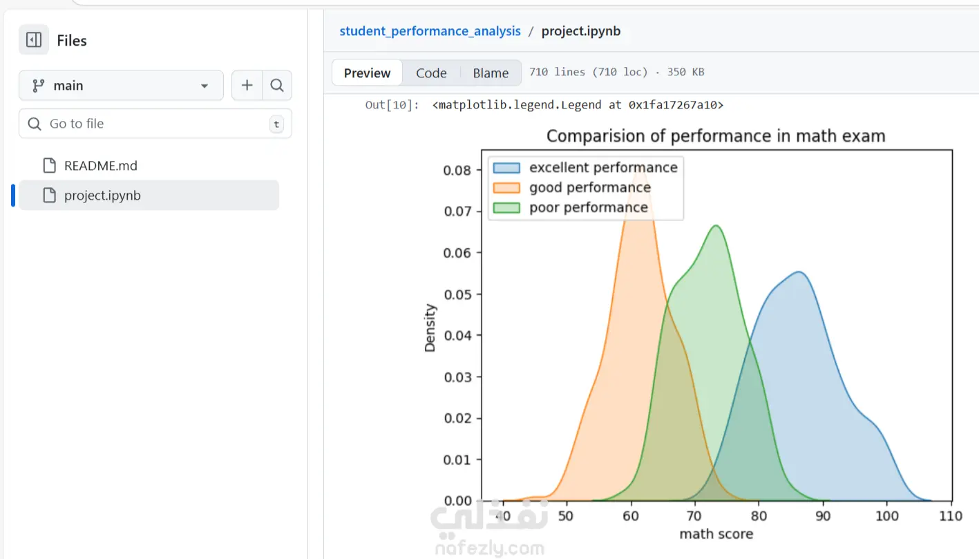Click the search magnifier button beside plus

(x=277, y=86)
